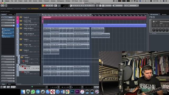The image size is (169, 95).
Task: Bypass the CLA Bass Stereo insert
Action: [2, 29]
